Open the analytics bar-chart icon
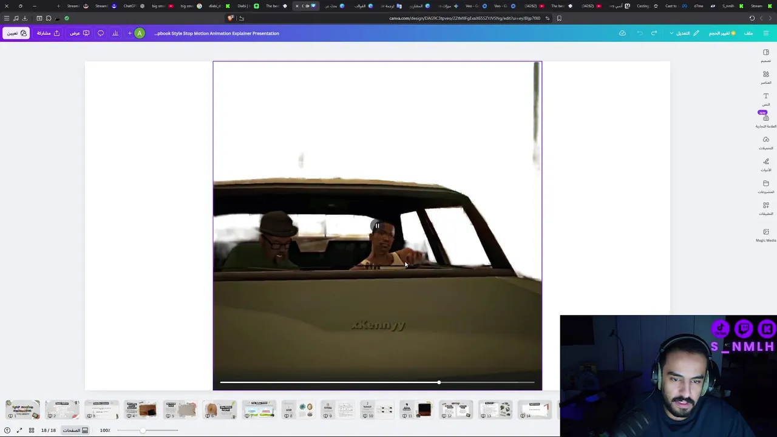 [x=115, y=33]
